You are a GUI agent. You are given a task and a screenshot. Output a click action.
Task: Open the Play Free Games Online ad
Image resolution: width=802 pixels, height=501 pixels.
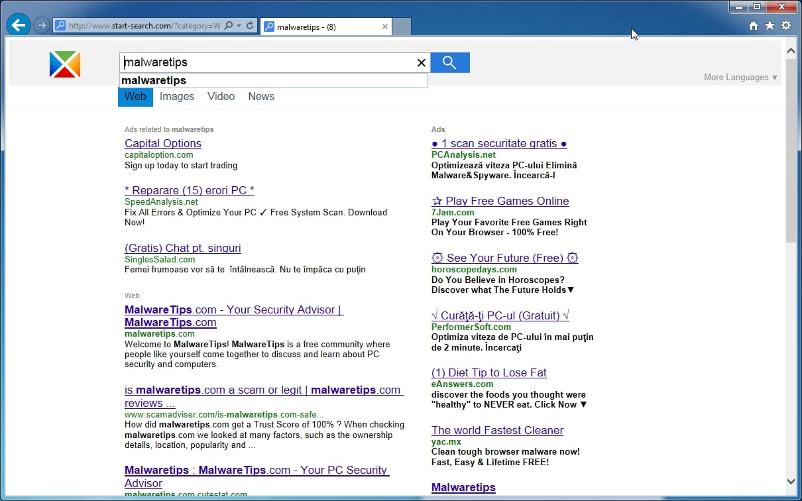500,201
